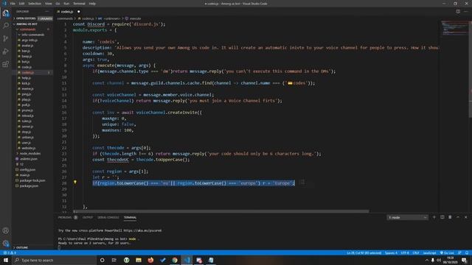Click the split terminal icon
The image size is (472, 265).
click(x=442, y=217)
